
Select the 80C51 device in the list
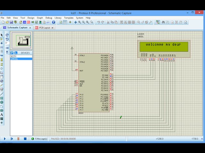[x=21, y=56]
